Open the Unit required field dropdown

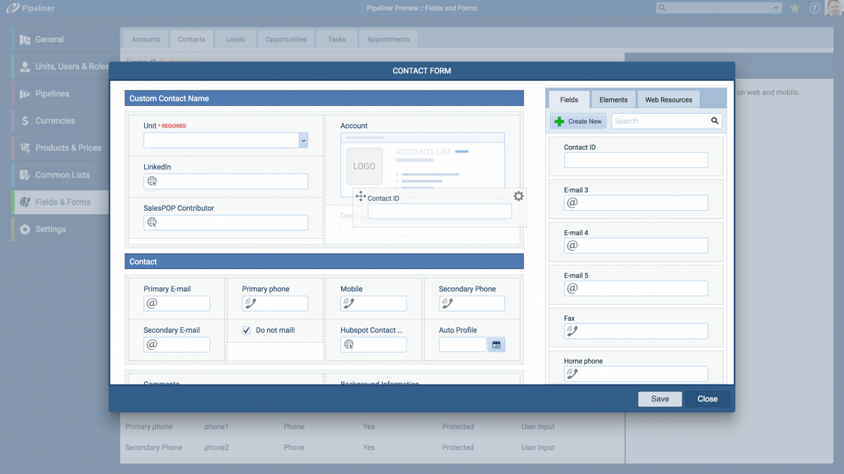pos(303,140)
